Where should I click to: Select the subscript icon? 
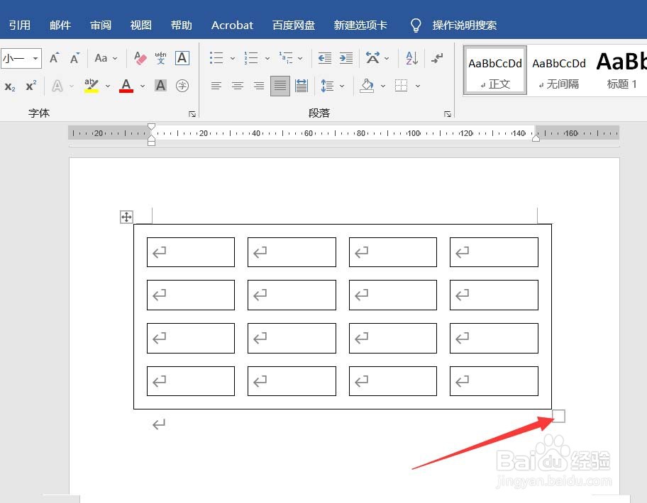pos(11,87)
